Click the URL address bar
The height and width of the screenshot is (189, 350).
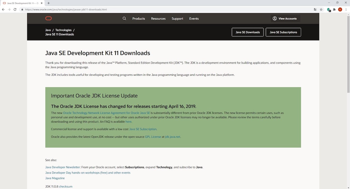click(x=166, y=9)
